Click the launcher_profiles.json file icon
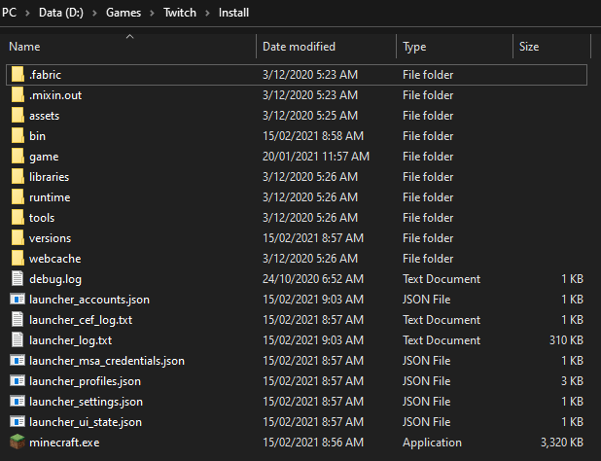The height and width of the screenshot is (461, 601). click(17, 381)
